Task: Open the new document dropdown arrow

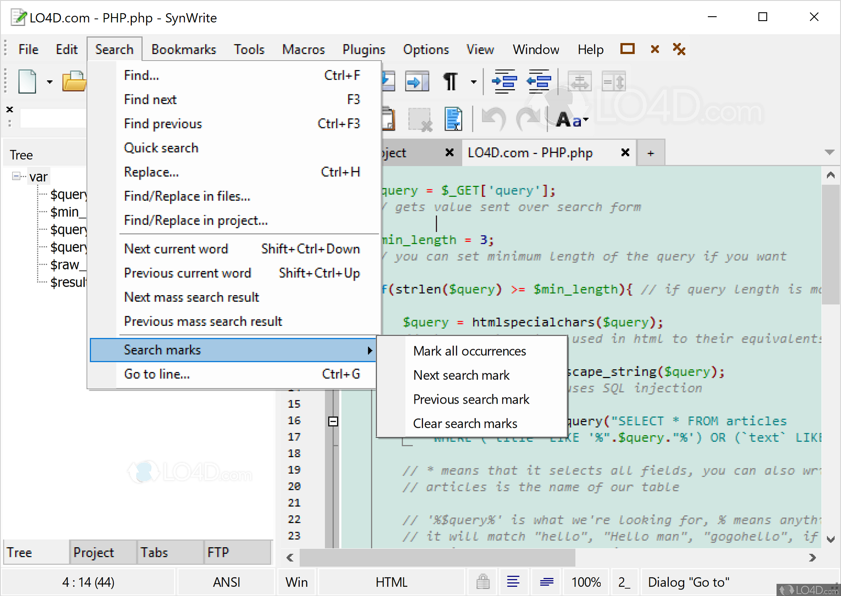Action: click(49, 82)
